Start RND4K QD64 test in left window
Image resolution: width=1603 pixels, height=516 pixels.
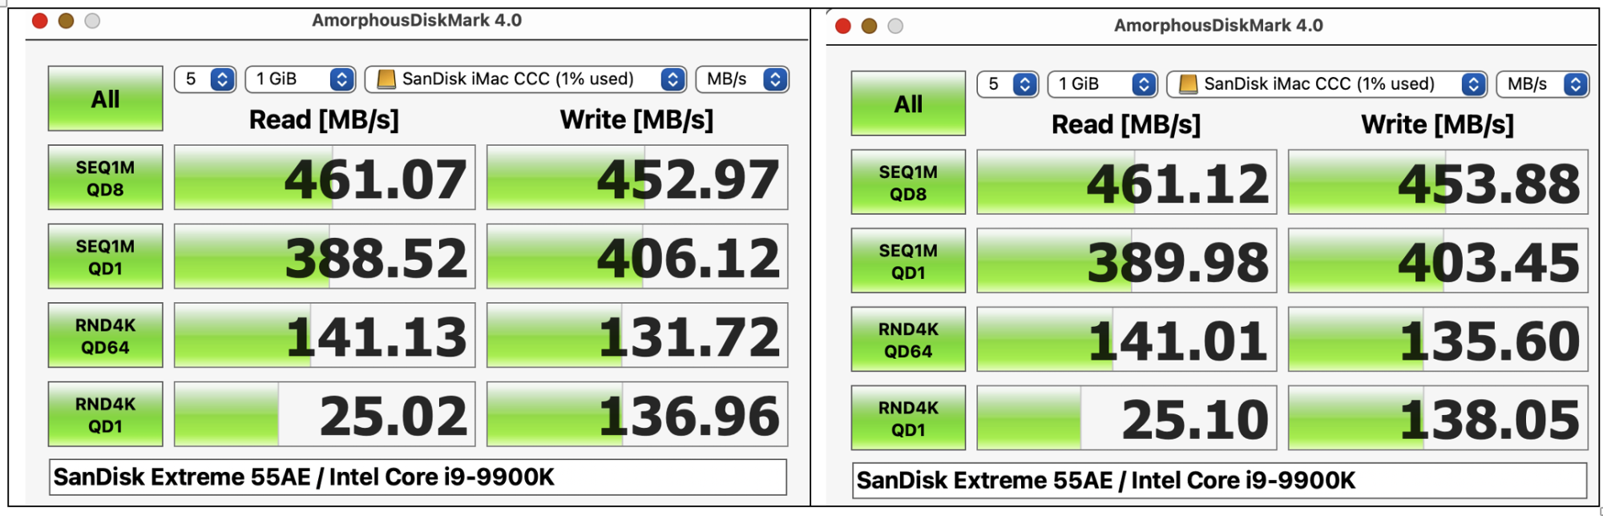point(105,335)
